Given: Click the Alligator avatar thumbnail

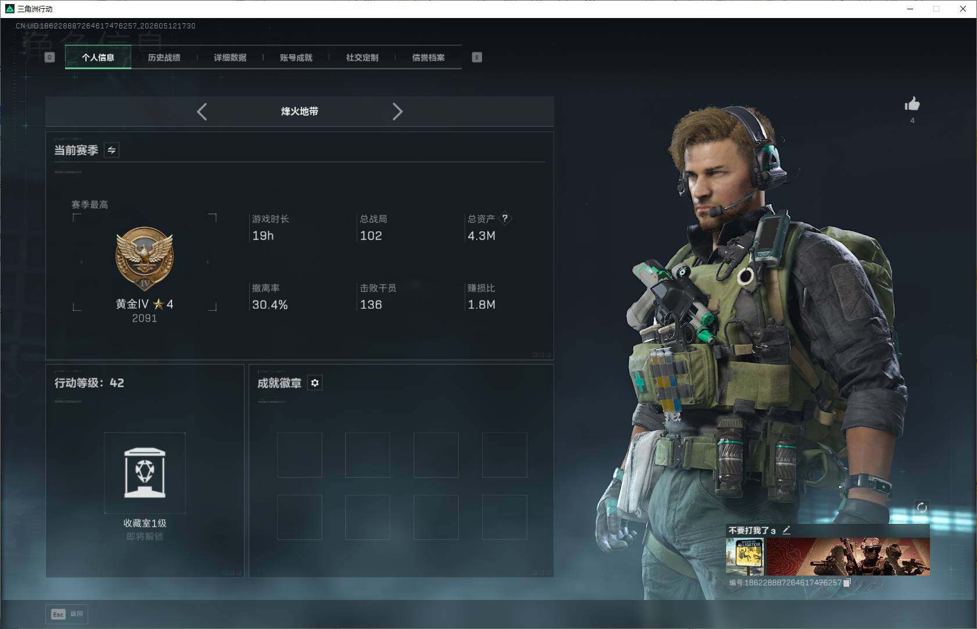Looking at the screenshot, I should (x=745, y=557).
